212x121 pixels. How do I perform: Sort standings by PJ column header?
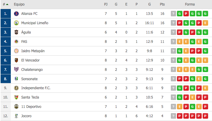coord(106,4)
